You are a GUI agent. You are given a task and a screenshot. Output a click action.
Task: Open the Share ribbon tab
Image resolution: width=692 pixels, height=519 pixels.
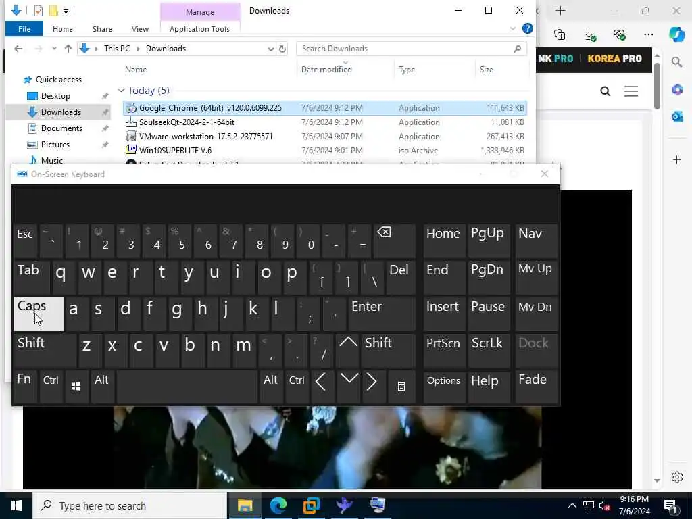point(102,29)
